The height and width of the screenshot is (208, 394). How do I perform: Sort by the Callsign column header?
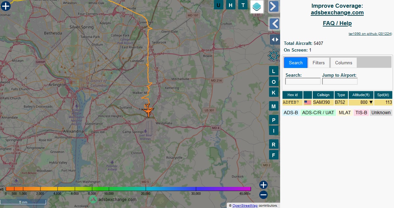pos(323,95)
